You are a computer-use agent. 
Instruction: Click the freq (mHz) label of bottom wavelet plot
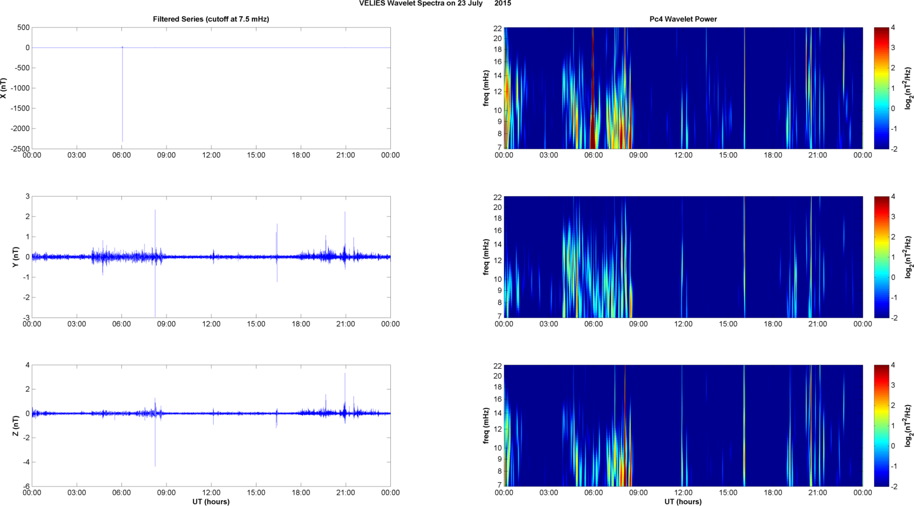click(x=486, y=426)
